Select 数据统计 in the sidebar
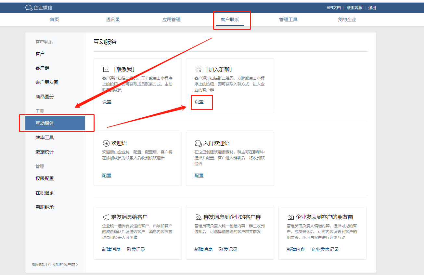Screen dimensions: 424x275 [45, 152]
